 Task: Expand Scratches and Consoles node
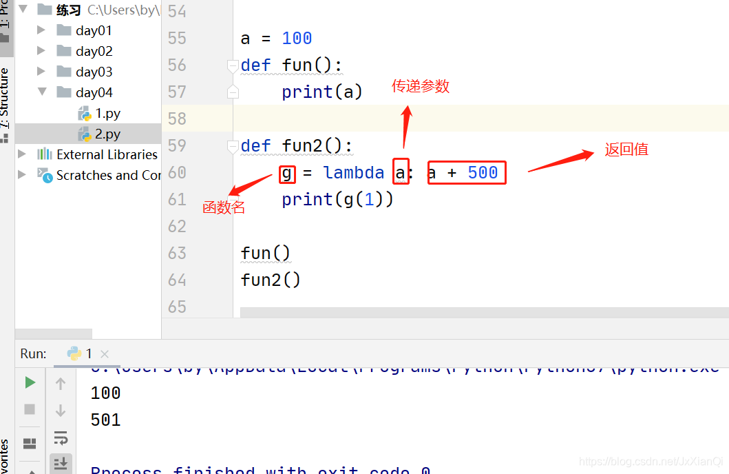[x=21, y=174]
